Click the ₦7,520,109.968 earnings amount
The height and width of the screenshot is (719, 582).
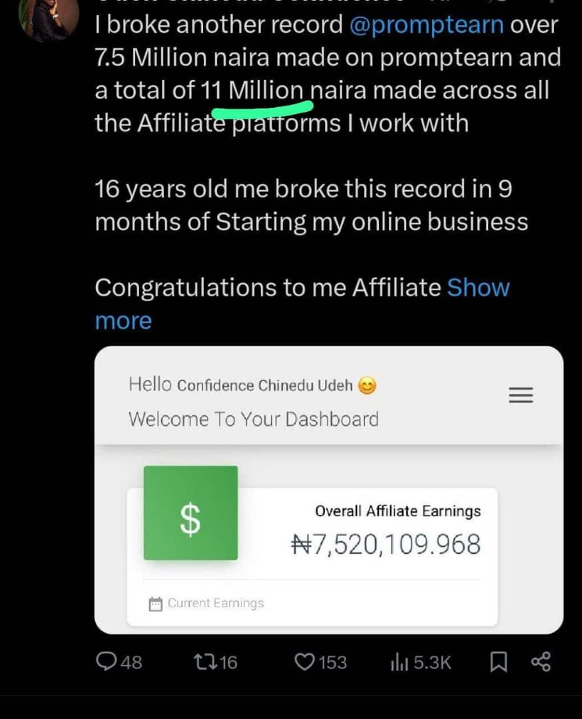click(x=386, y=545)
